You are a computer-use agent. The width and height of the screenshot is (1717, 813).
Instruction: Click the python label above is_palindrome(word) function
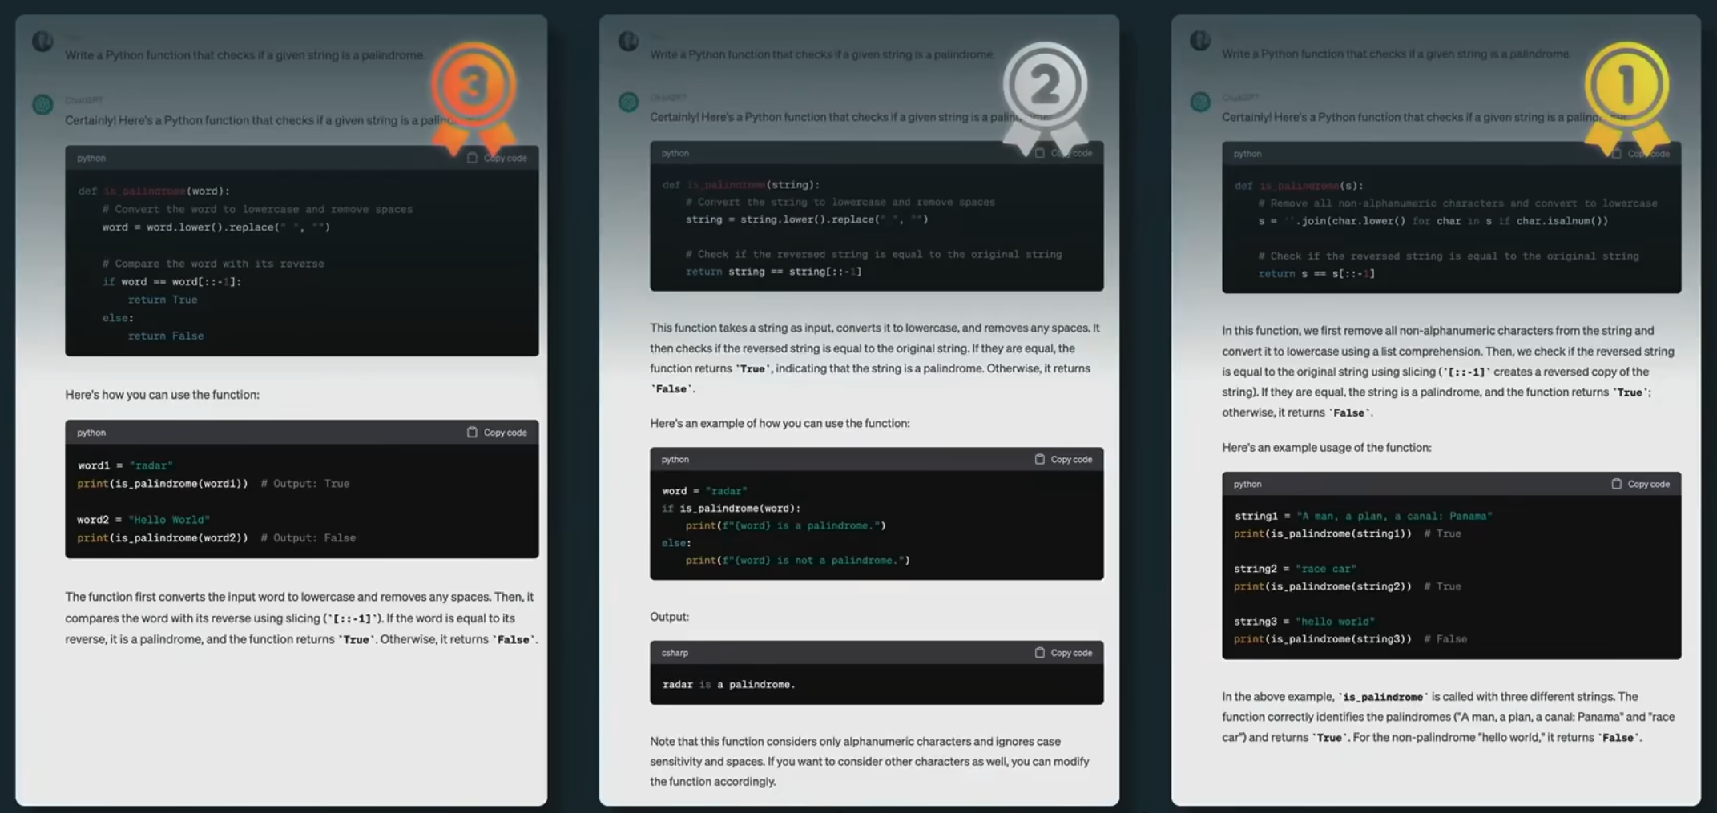tap(91, 158)
